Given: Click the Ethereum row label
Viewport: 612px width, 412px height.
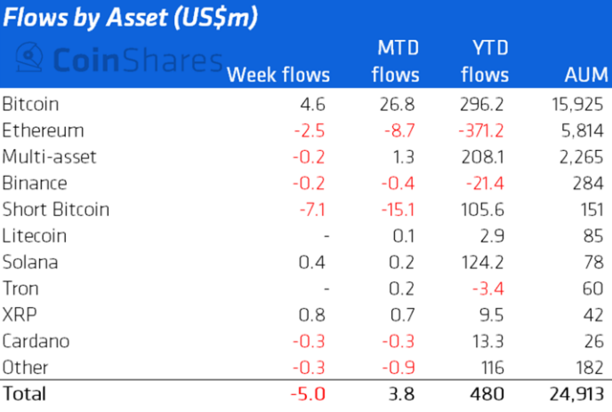Looking at the screenshot, I should pos(43,131).
